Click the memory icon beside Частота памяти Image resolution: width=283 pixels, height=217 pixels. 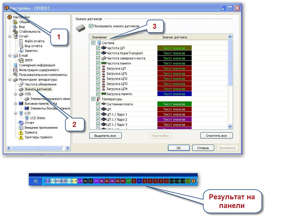click(103, 63)
